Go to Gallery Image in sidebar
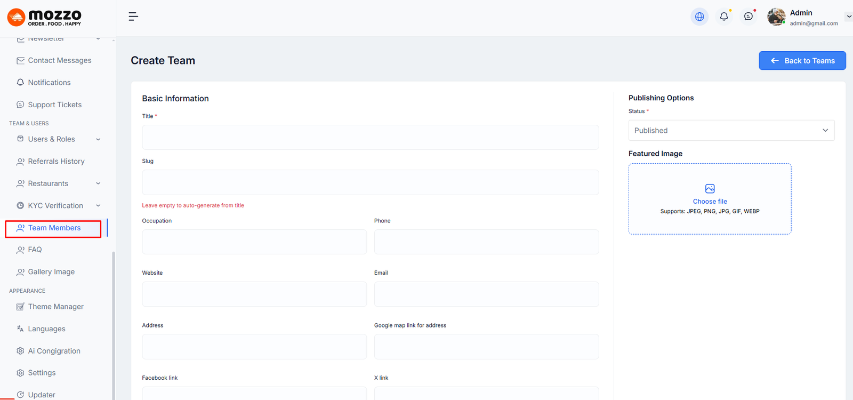The width and height of the screenshot is (853, 400). [51, 272]
